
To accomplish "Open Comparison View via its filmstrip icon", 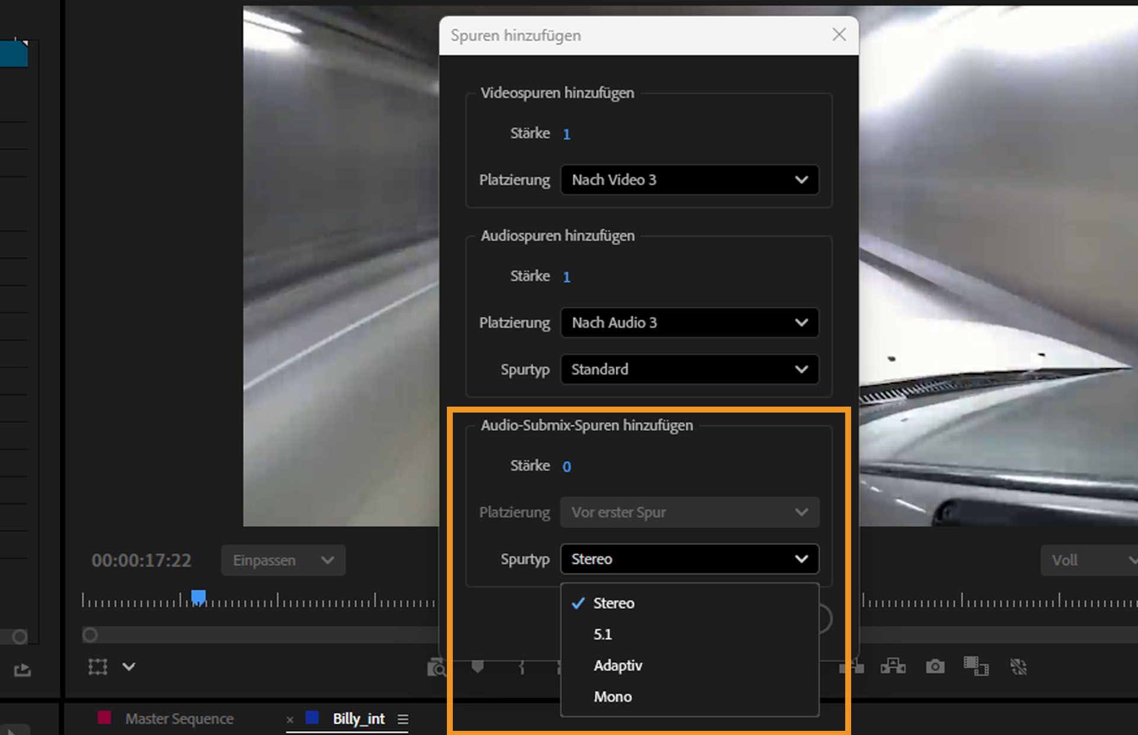I will point(976,666).
